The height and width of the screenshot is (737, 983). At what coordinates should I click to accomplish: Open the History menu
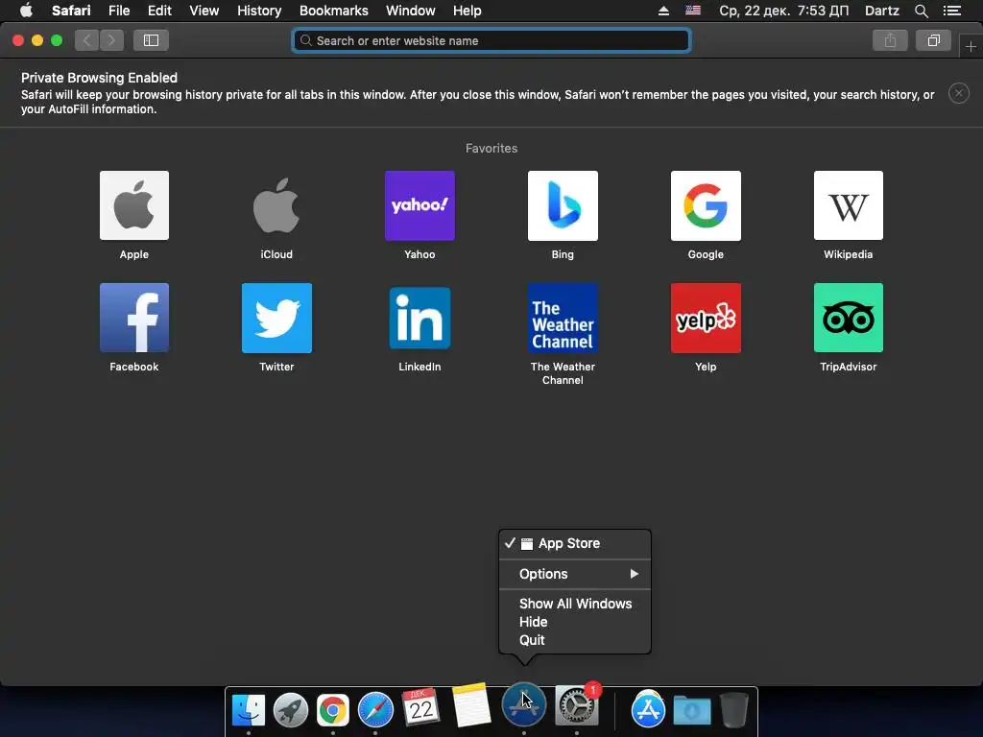259,11
